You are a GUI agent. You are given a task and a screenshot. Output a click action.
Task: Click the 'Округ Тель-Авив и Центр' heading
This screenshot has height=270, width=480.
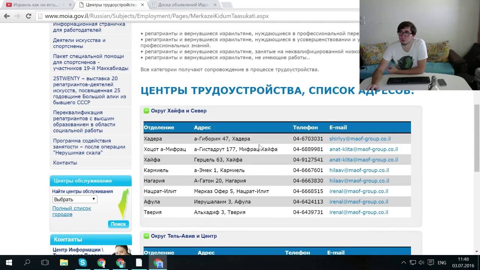(184, 236)
